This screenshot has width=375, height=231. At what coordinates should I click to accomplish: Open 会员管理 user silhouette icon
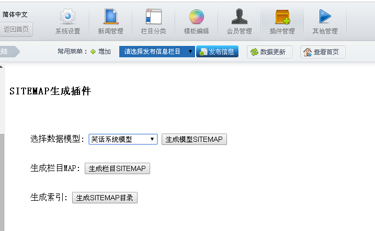(239, 17)
